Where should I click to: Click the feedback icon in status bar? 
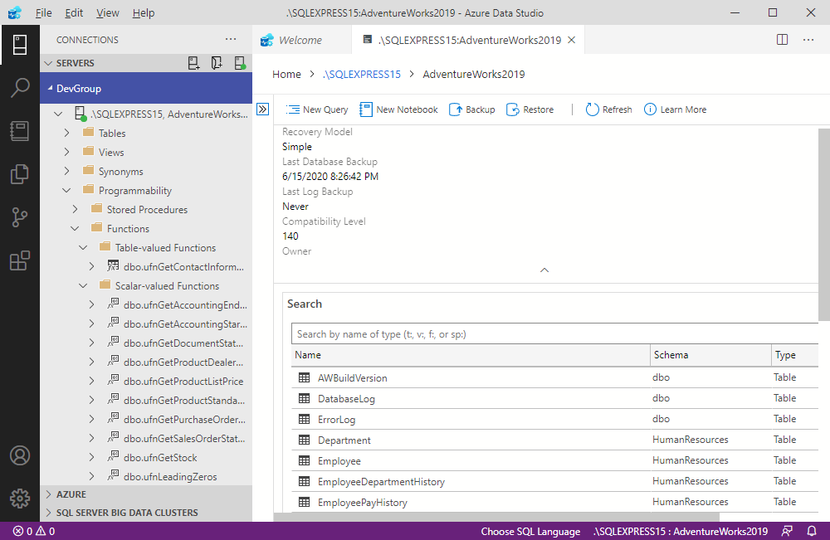coord(787,531)
